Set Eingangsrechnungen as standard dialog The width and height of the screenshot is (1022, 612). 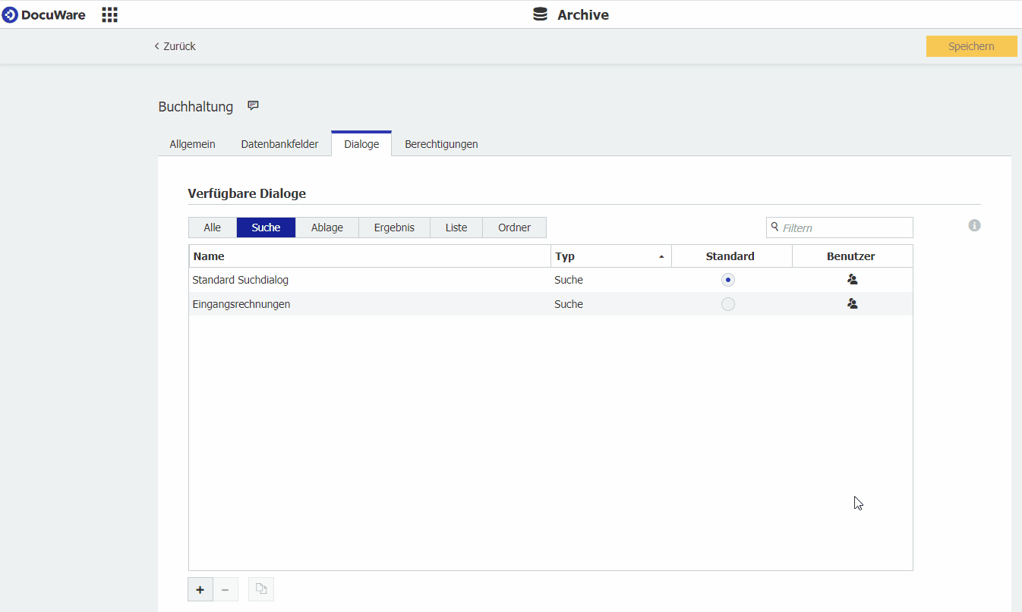[x=728, y=304]
